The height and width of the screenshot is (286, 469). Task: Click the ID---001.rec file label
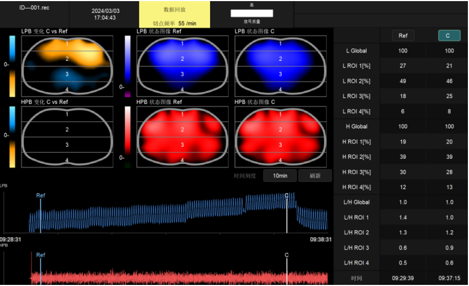[34, 8]
